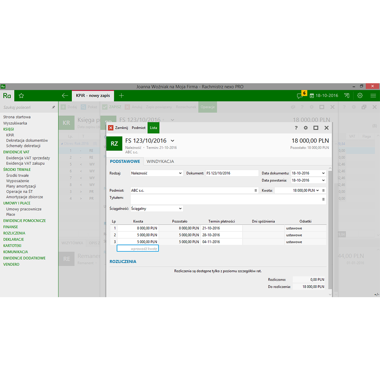
Task: Go back with the left arrow
Action: coord(65,96)
